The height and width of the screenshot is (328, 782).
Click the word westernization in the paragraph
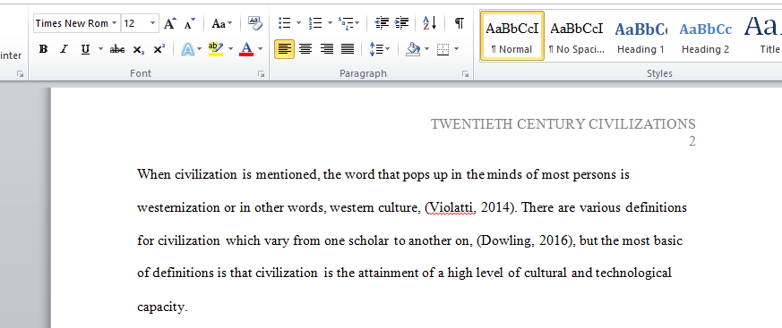pyautogui.click(x=178, y=207)
